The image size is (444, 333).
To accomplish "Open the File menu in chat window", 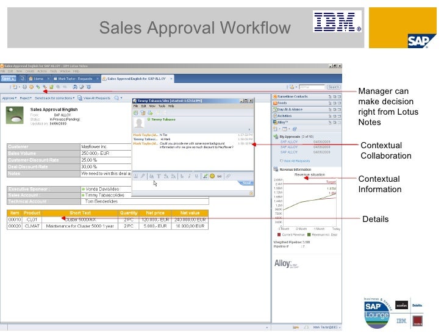I will tap(135, 106).
